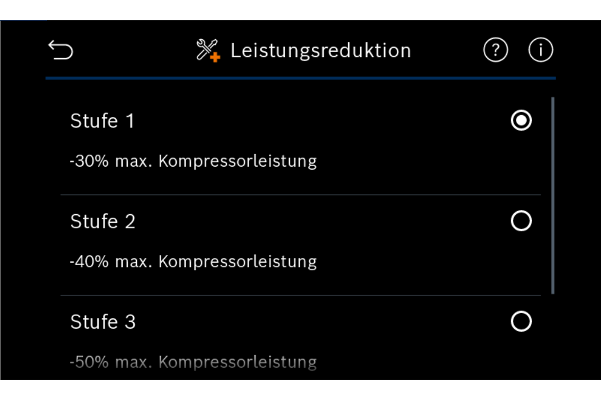Select the Stufe 1 radio button
Viewport: 602px width, 401px height.
(521, 121)
